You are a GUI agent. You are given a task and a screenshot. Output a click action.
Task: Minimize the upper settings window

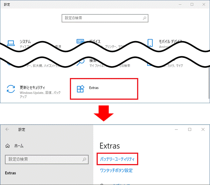pyautogui.click(x=180, y=5)
